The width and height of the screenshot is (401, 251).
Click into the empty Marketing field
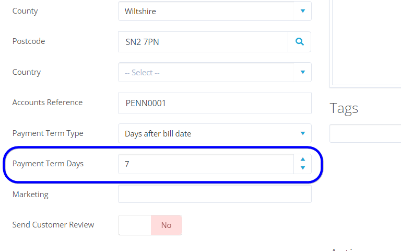click(x=215, y=194)
